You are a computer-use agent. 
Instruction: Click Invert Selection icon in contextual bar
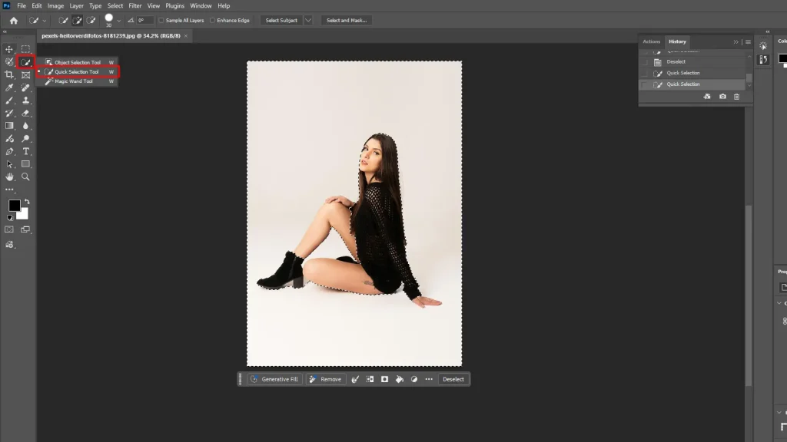[x=370, y=379]
